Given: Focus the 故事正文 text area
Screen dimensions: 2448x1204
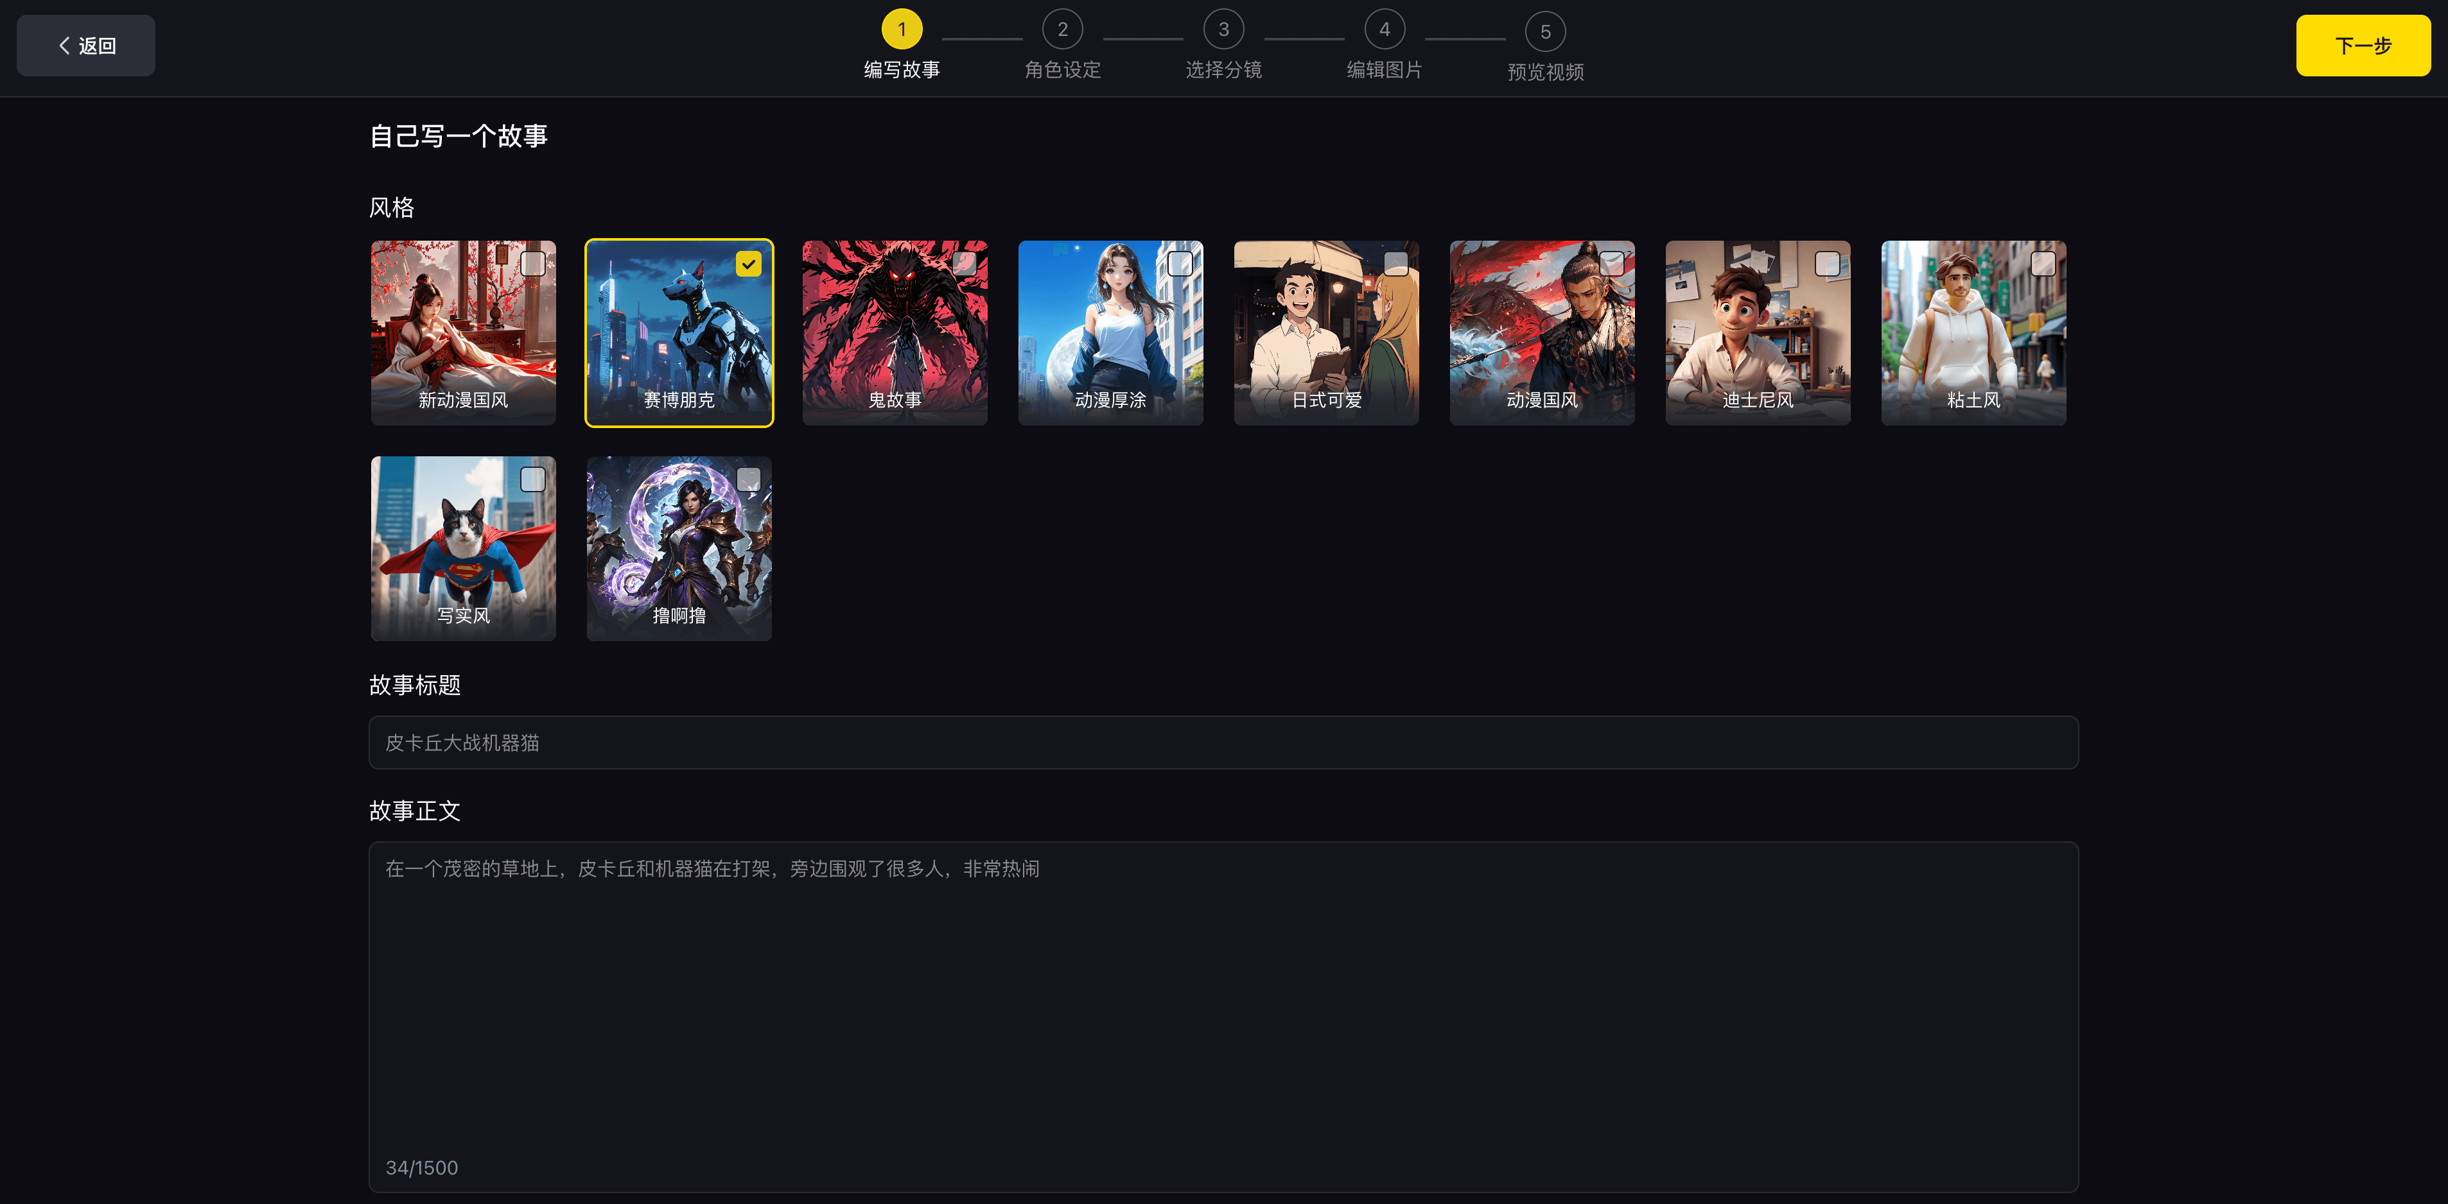Looking at the screenshot, I should 1223,1006.
